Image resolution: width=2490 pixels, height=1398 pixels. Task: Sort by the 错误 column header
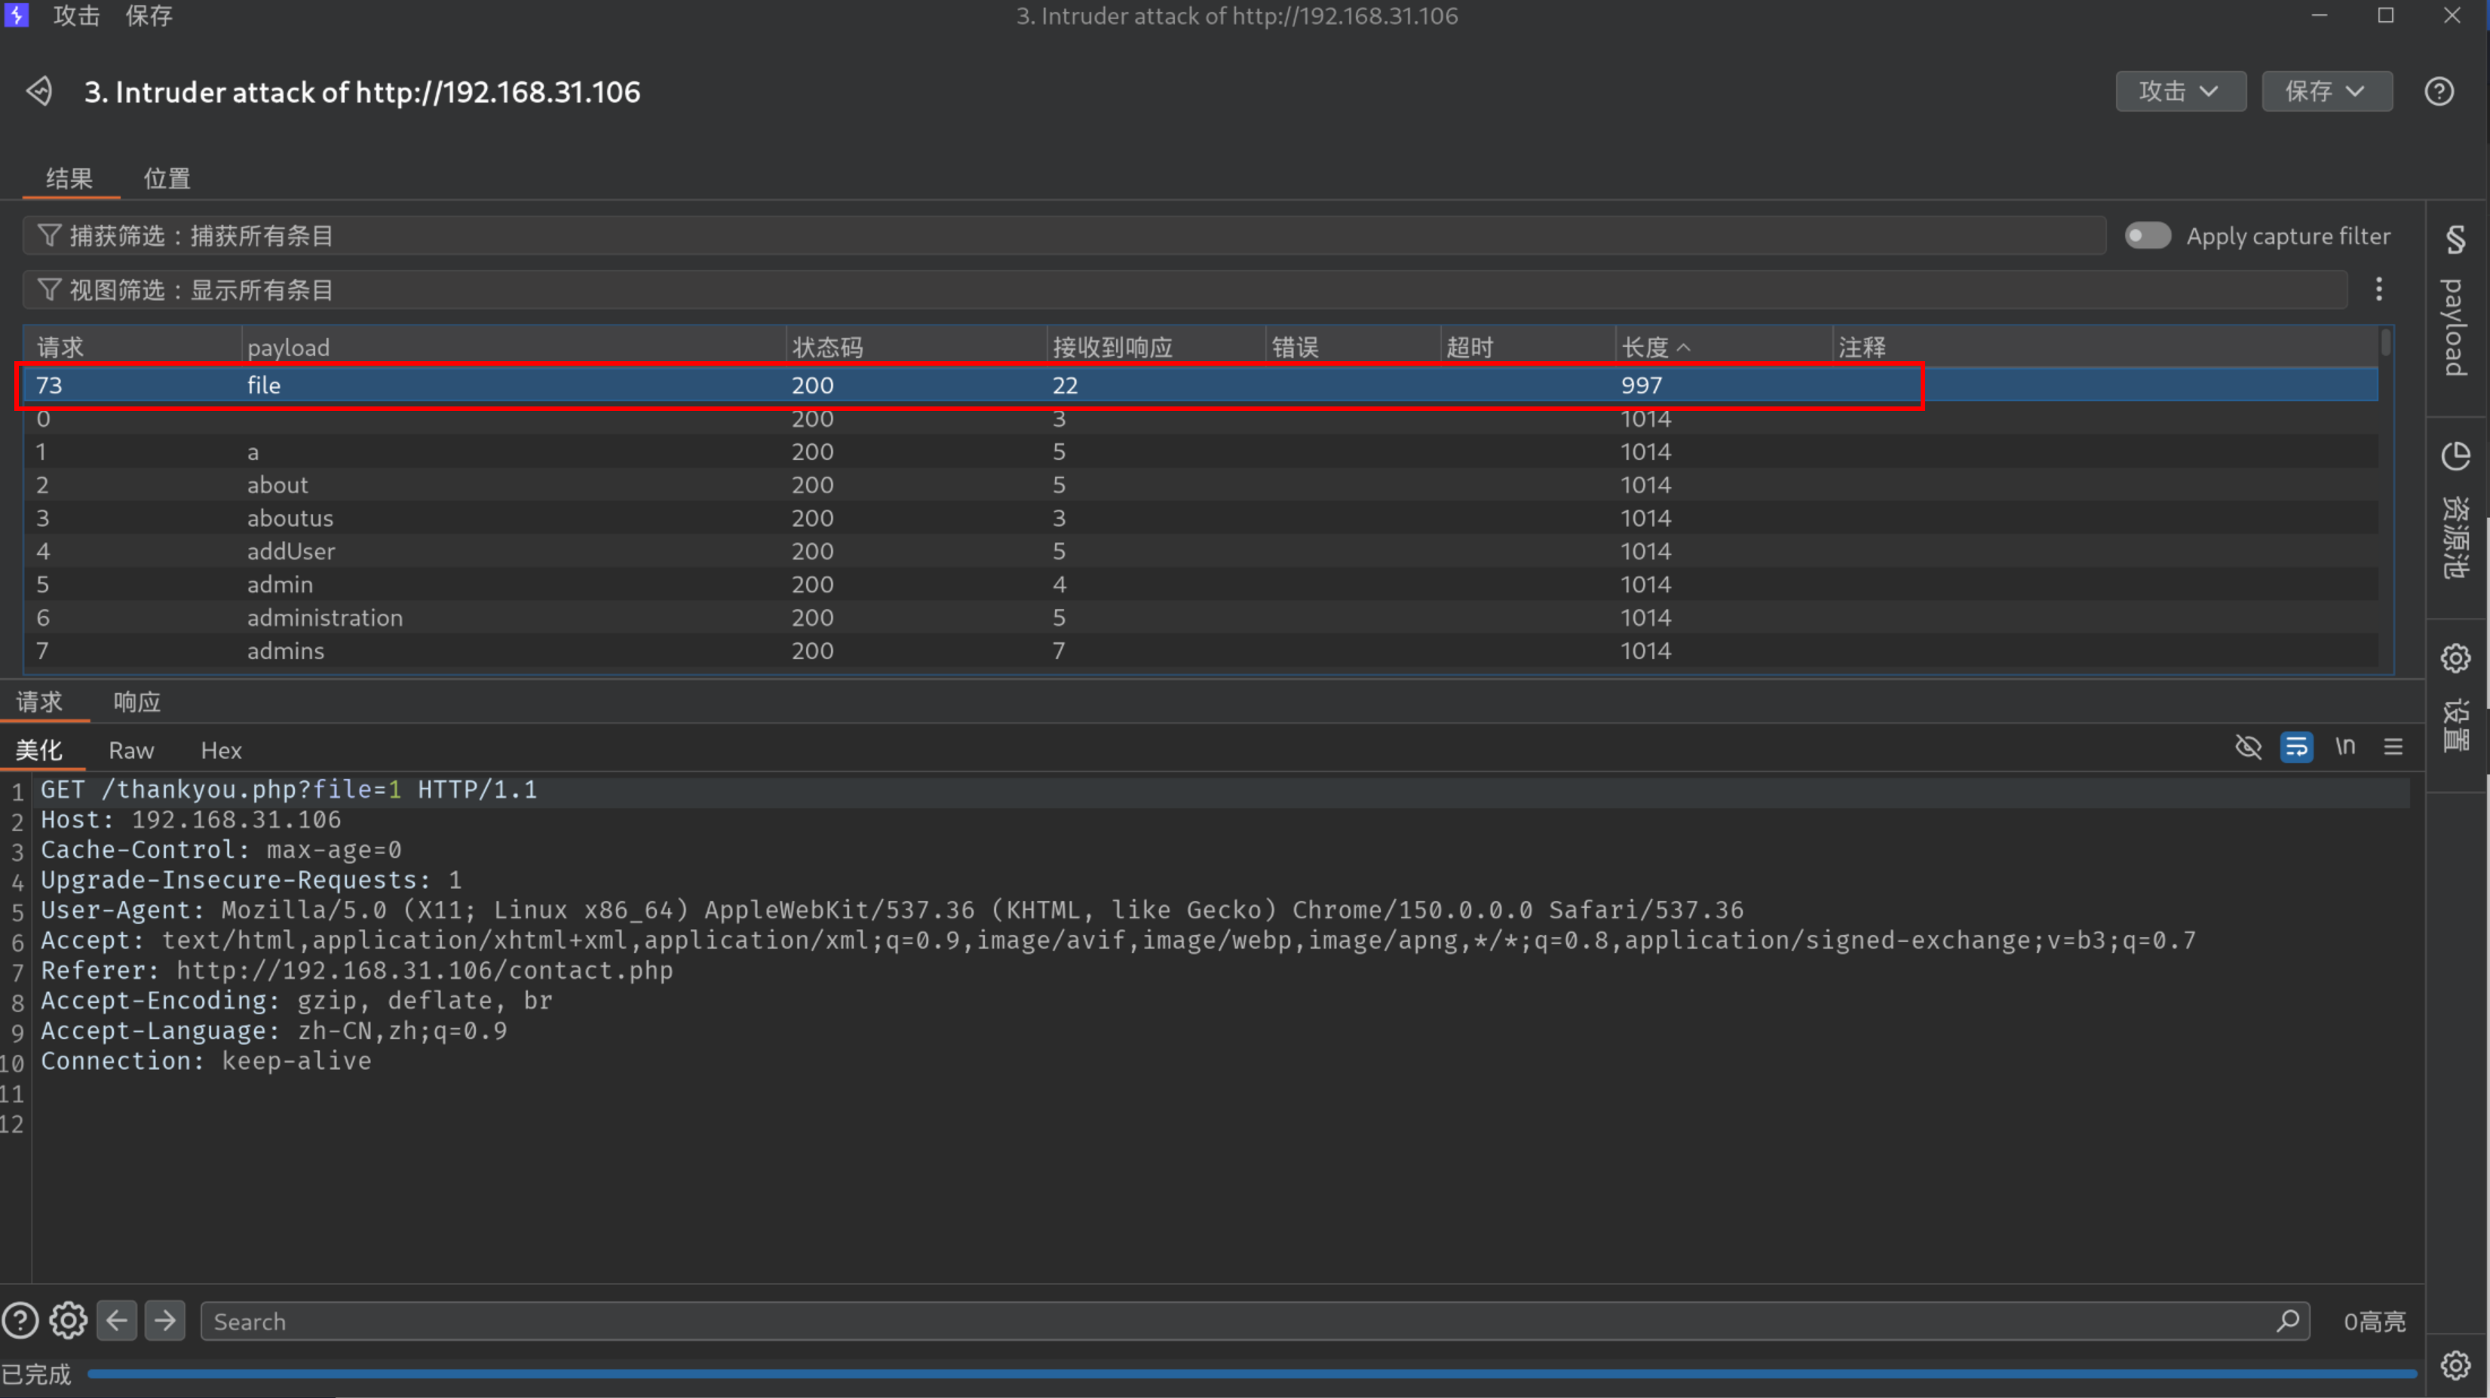pyautogui.click(x=1354, y=347)
